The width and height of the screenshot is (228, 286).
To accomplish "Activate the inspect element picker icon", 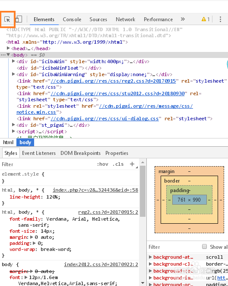I will click(x=7, y=19).
